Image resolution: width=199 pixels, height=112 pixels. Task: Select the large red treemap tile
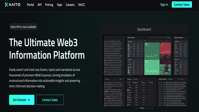click(165, 48)
